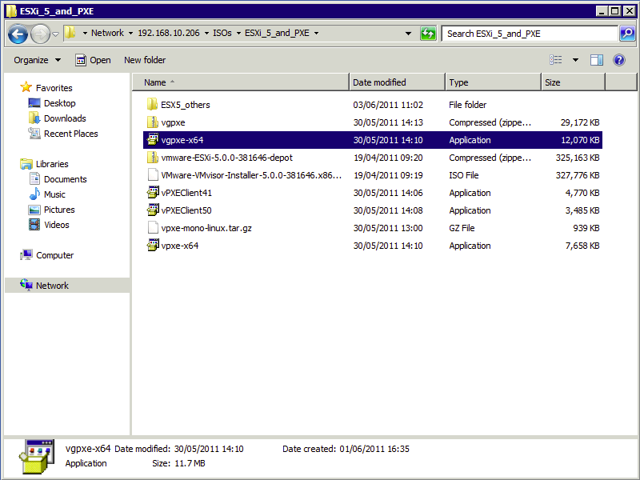Sort by the Name column header

[x=241, y=82]
